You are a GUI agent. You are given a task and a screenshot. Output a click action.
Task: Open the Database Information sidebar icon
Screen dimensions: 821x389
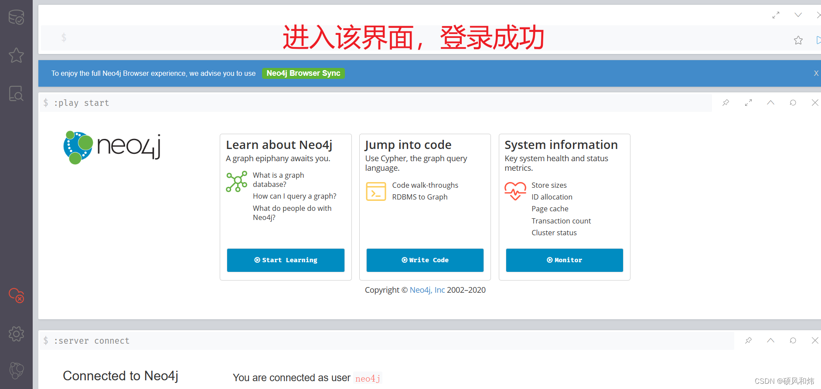16,17
